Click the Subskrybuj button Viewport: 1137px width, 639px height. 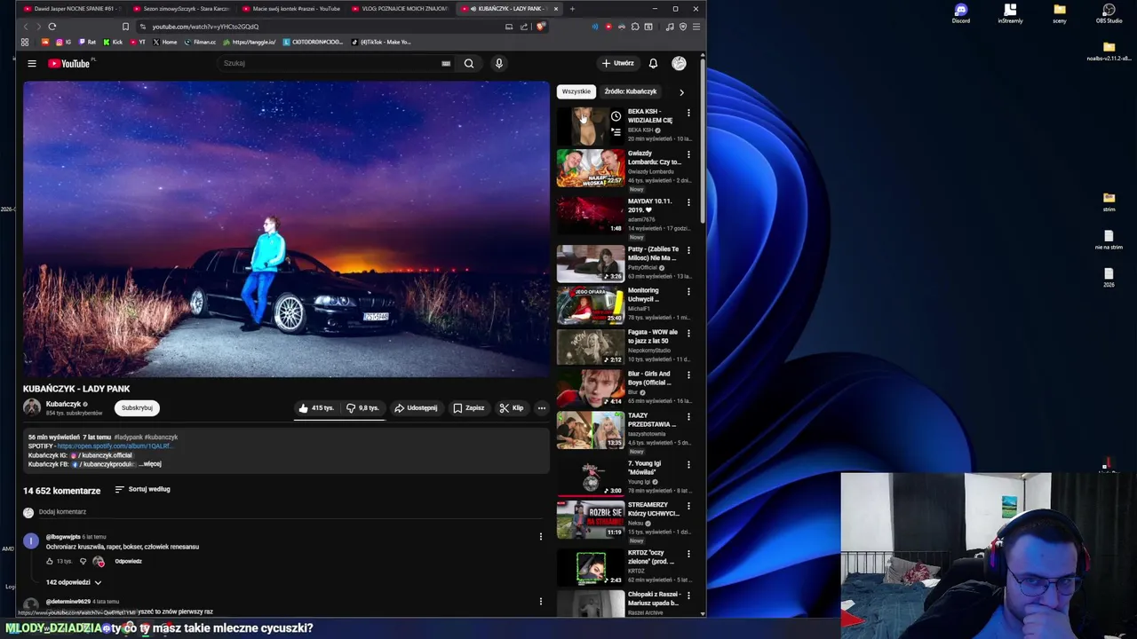[x=137, y=408]
